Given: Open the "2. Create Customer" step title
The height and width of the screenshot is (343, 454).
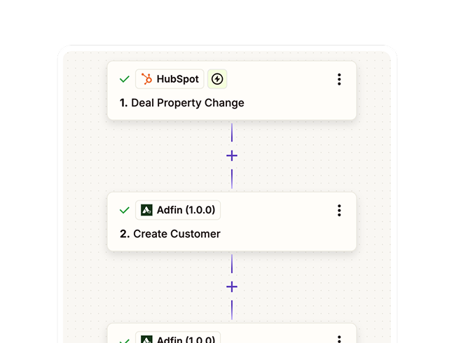Looking at the screenshot, I should 170,234.
